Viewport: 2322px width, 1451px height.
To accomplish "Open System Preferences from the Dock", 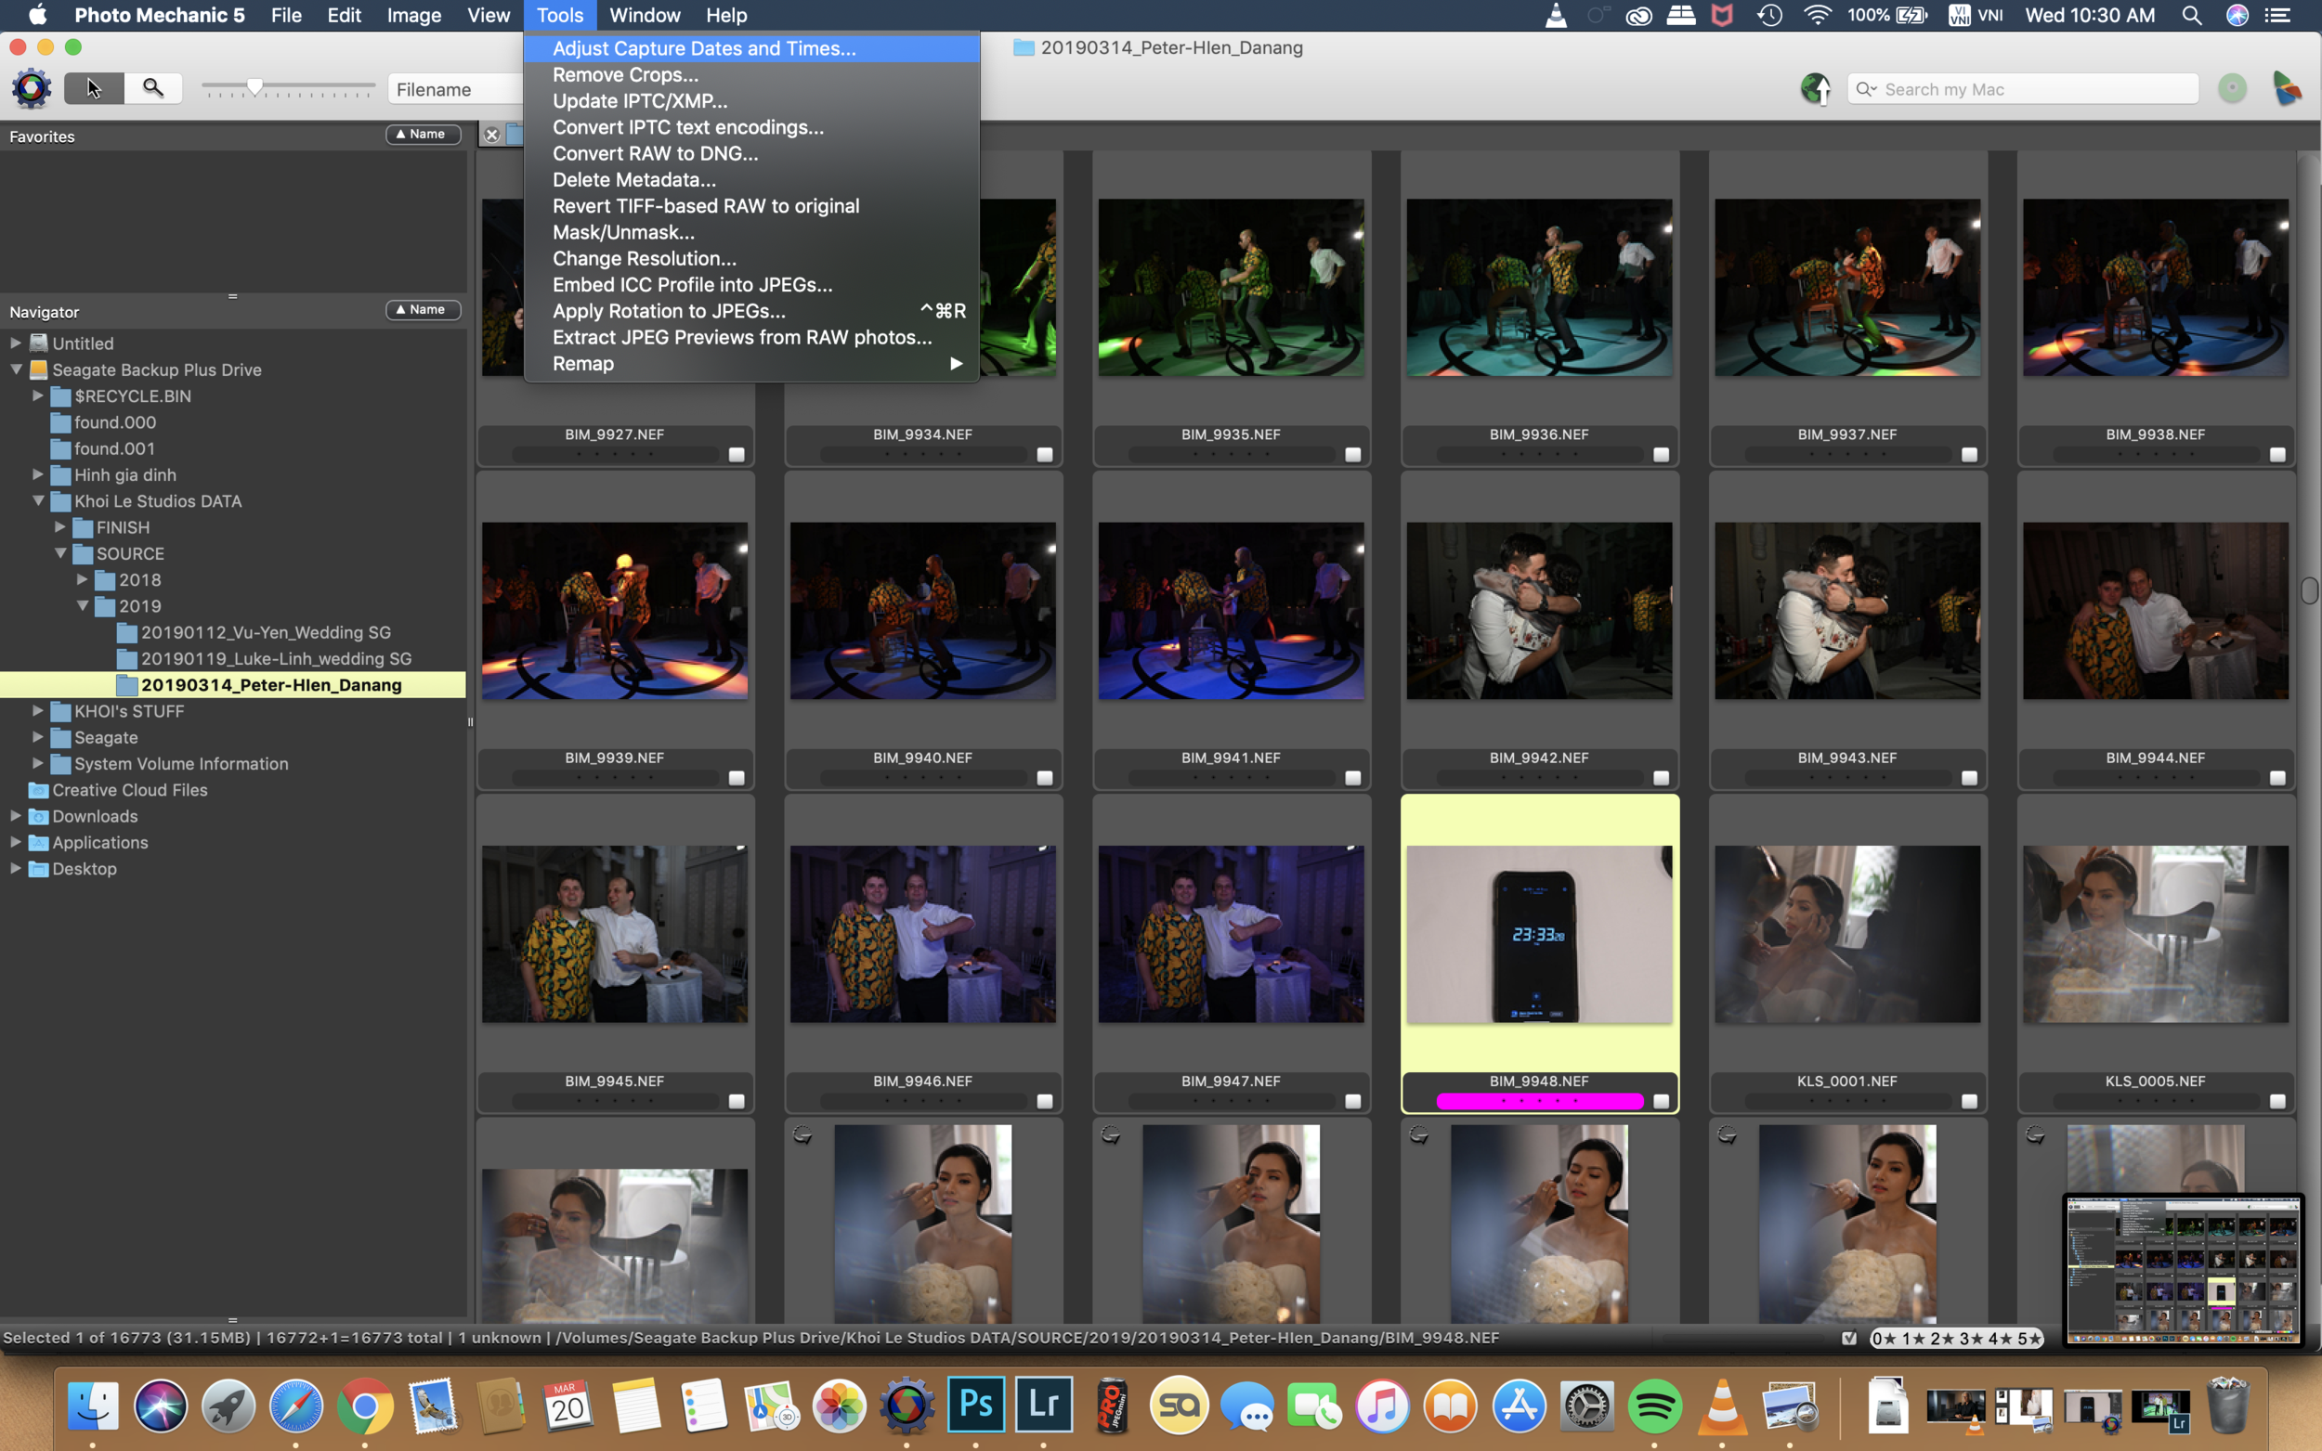I will [x=1585, y=1405].
